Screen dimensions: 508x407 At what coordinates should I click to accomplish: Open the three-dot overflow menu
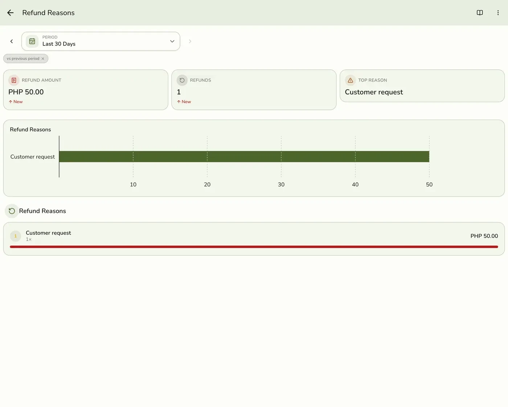498,13
